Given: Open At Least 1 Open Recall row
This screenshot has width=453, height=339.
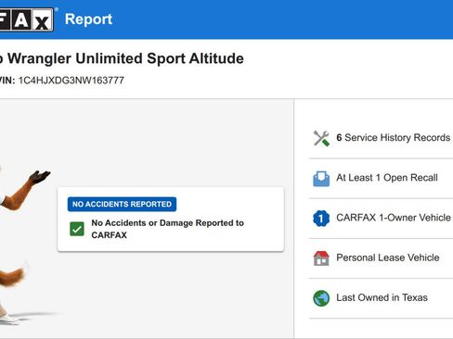Looking at the screenshot, I should click(382, 178).
